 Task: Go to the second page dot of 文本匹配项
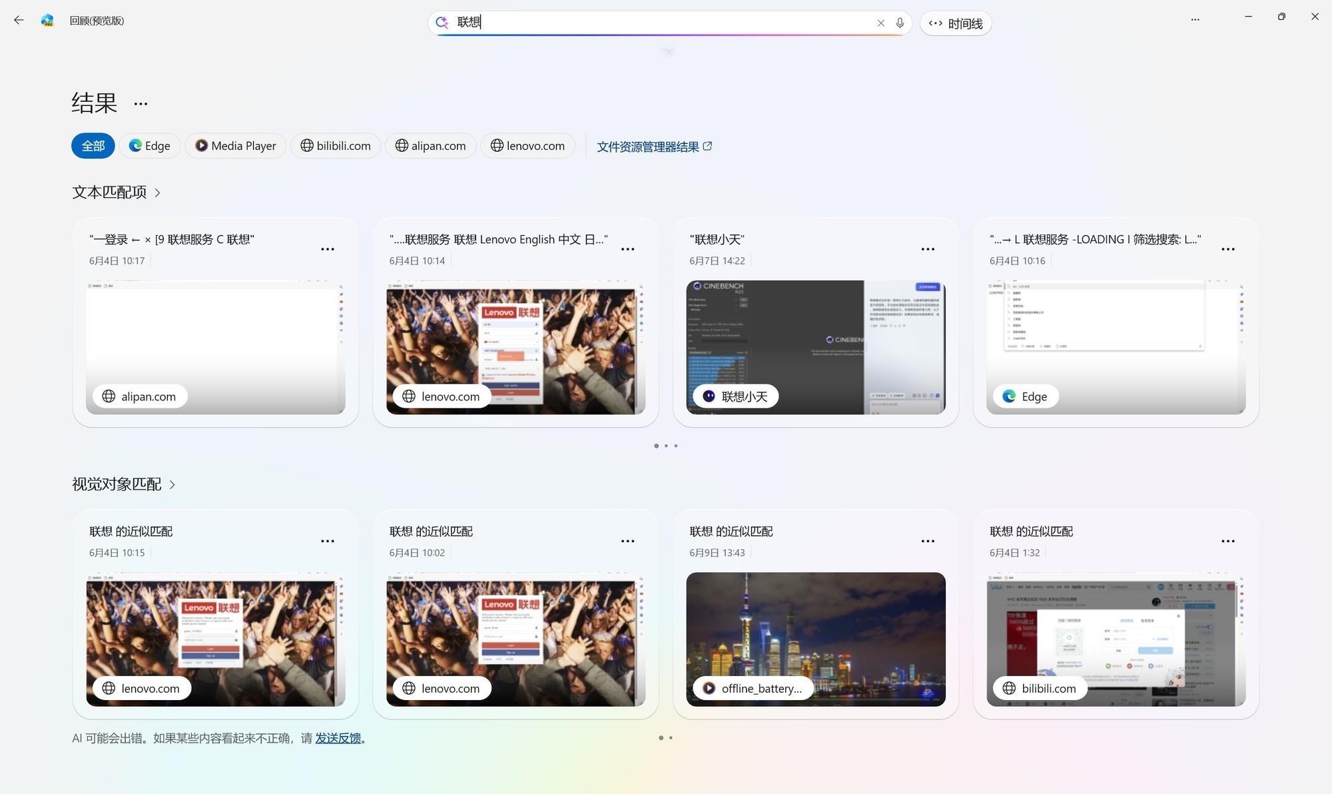666,446
